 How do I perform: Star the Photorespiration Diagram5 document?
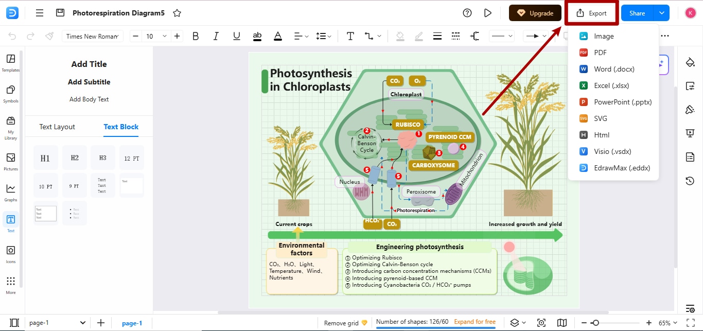pos(177,13)
